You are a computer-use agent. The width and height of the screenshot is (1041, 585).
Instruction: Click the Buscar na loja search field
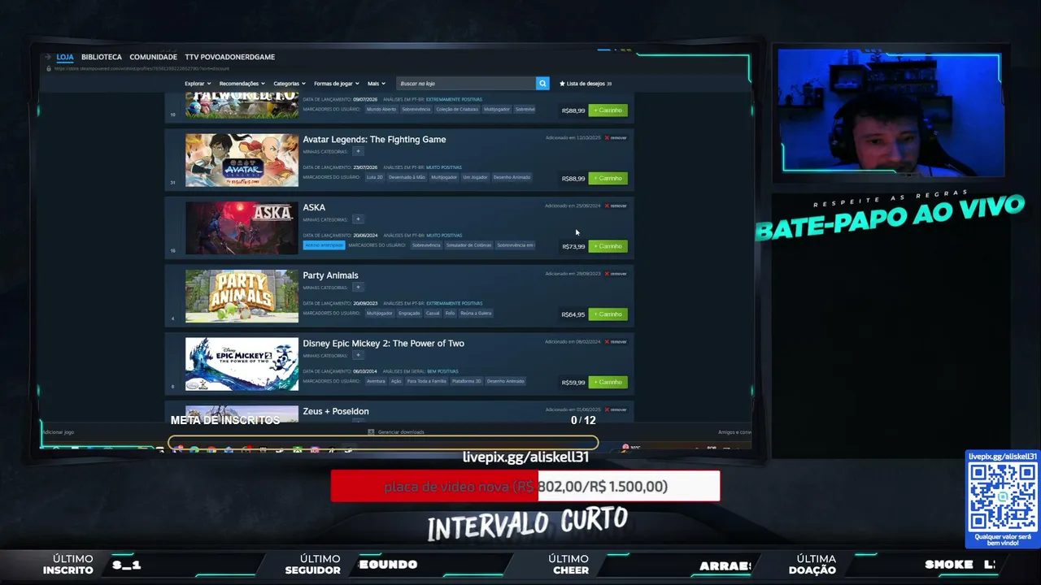(466, 83)
